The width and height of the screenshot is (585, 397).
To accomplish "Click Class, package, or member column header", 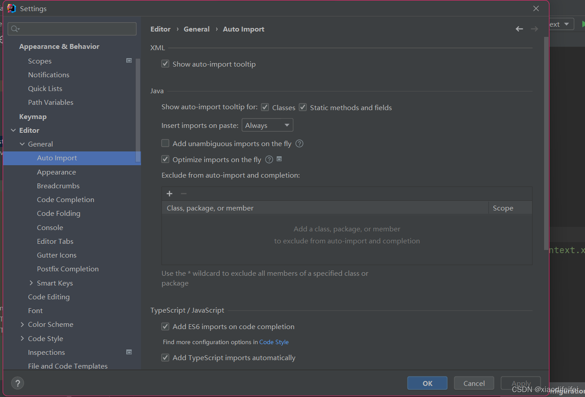I will 325,208.
